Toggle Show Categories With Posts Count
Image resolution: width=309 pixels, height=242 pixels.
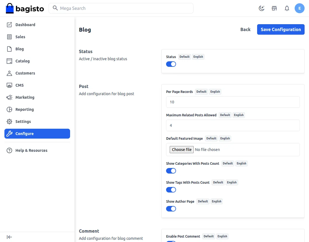coord(171,171)
